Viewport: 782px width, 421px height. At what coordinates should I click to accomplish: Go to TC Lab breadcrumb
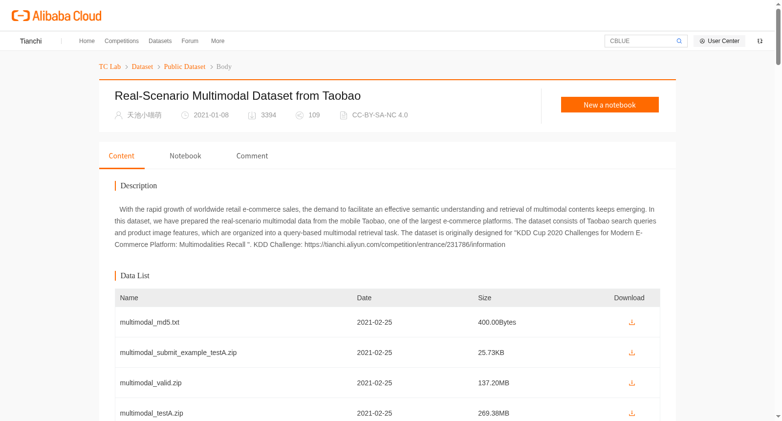(x=110, y=67)
